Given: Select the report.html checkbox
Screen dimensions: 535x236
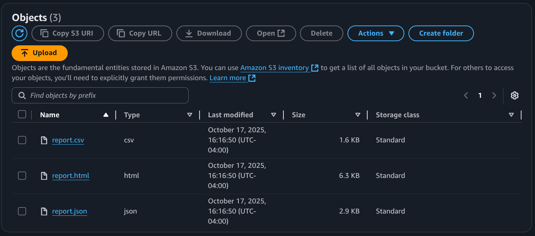Looking at the screenshot, I should (22, 176).
